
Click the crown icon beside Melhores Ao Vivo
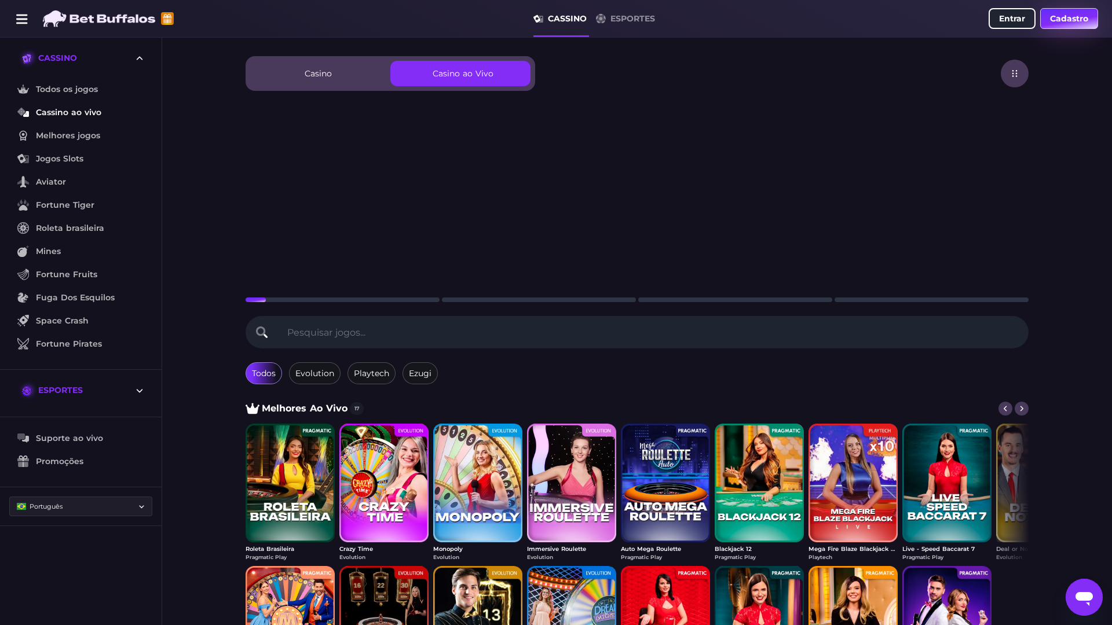[x=253, y=409]
